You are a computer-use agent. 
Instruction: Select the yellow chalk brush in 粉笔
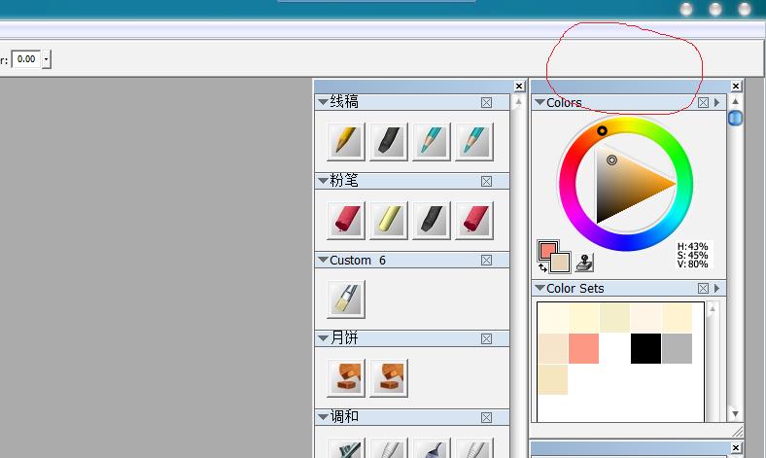click(x=389, y=220)
